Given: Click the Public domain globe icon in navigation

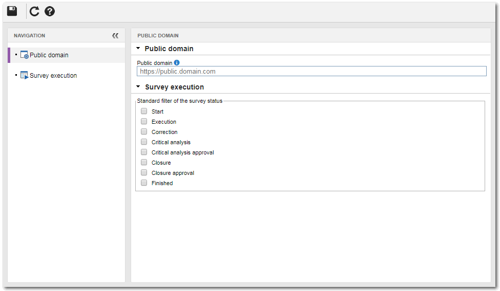Looking at the screenshot, I should [25, 55].
